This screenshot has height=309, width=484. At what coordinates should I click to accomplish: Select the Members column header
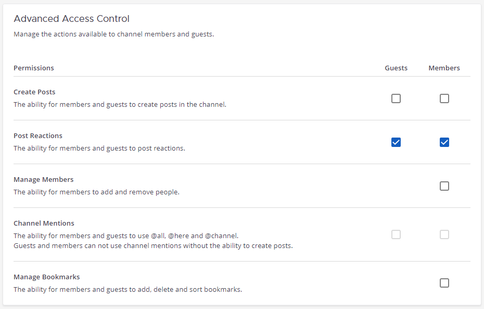click(x=444, y=68)
